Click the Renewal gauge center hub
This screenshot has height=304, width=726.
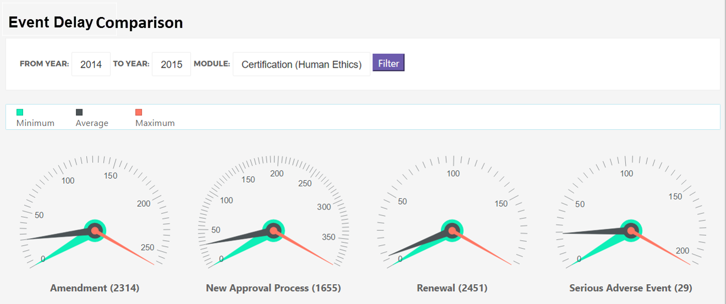coord(452,230)
